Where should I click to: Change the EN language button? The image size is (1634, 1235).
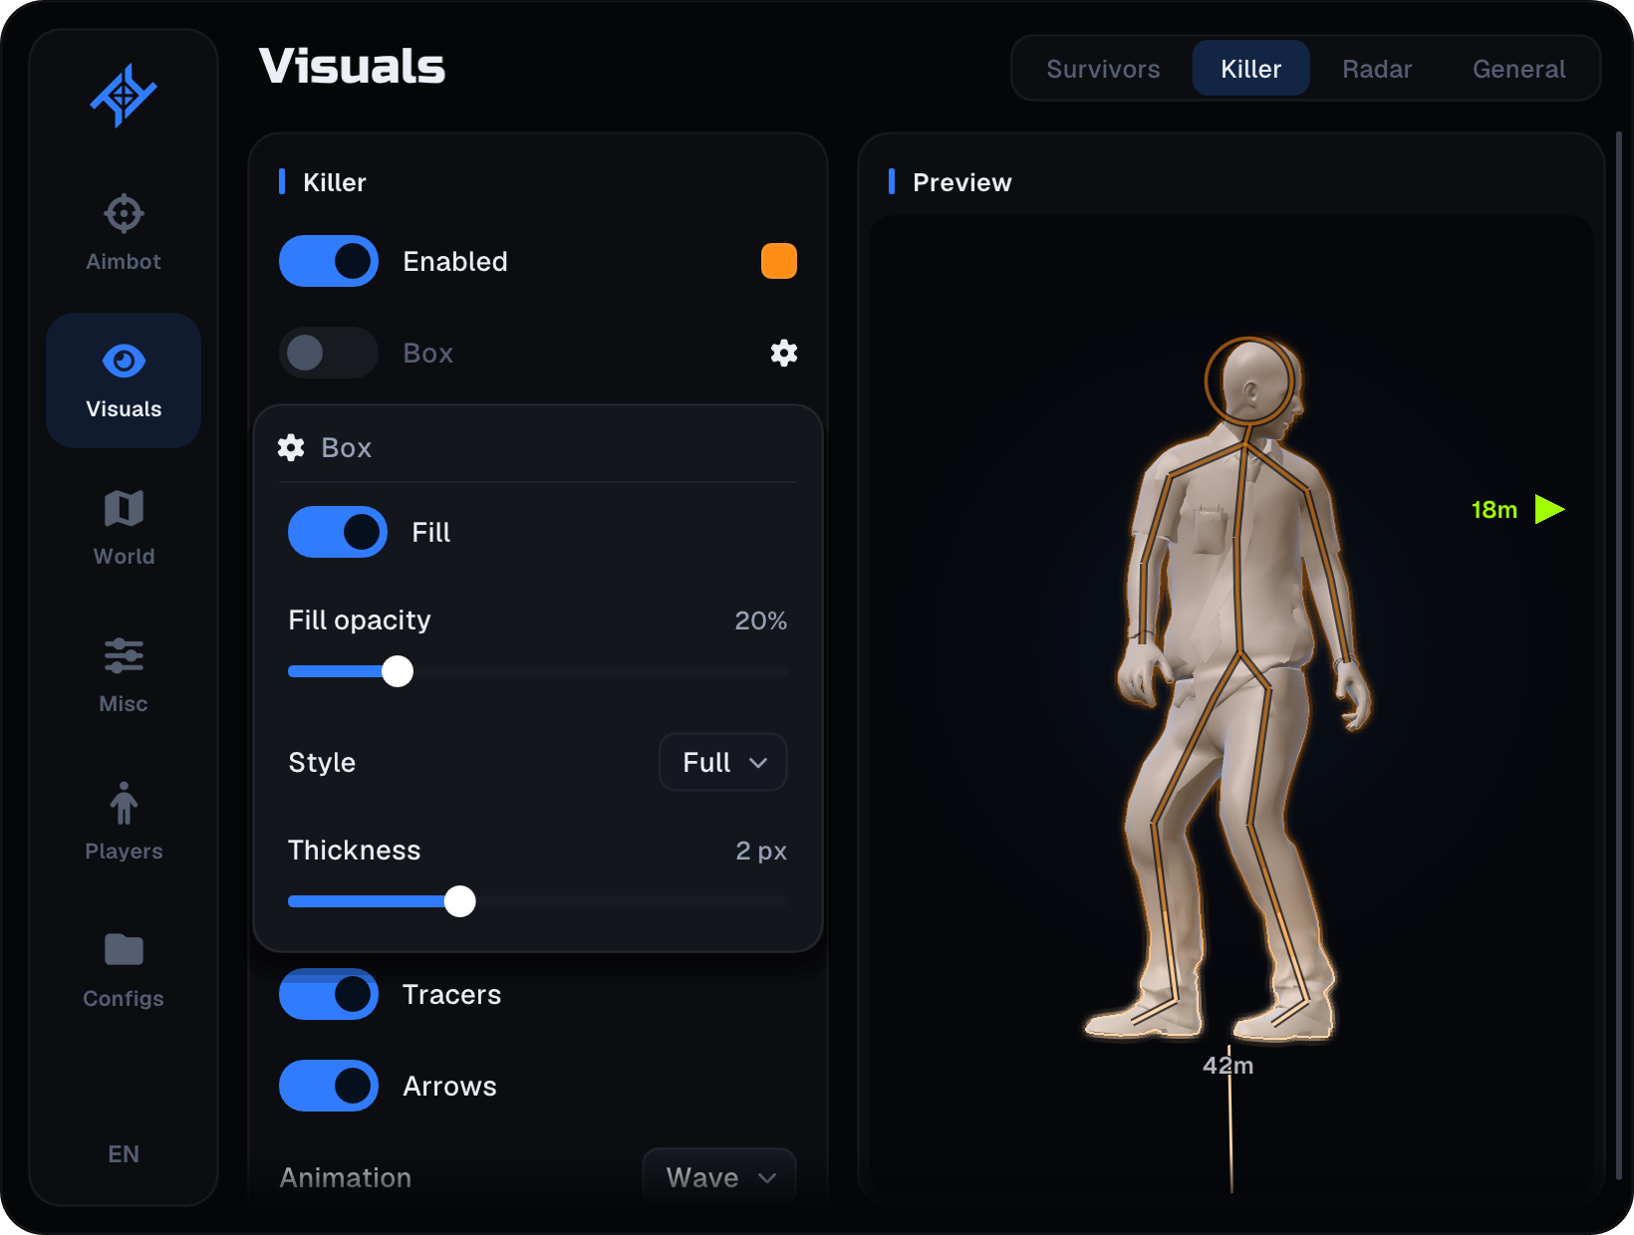click(124, 1153)
